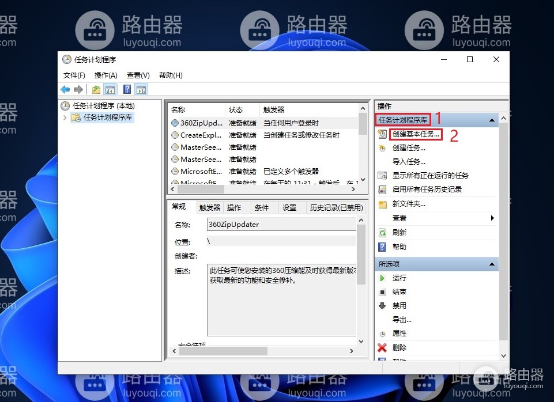Click 导入任务... action link
This screenshot has width=554, height=402.
tap(409, 162)
